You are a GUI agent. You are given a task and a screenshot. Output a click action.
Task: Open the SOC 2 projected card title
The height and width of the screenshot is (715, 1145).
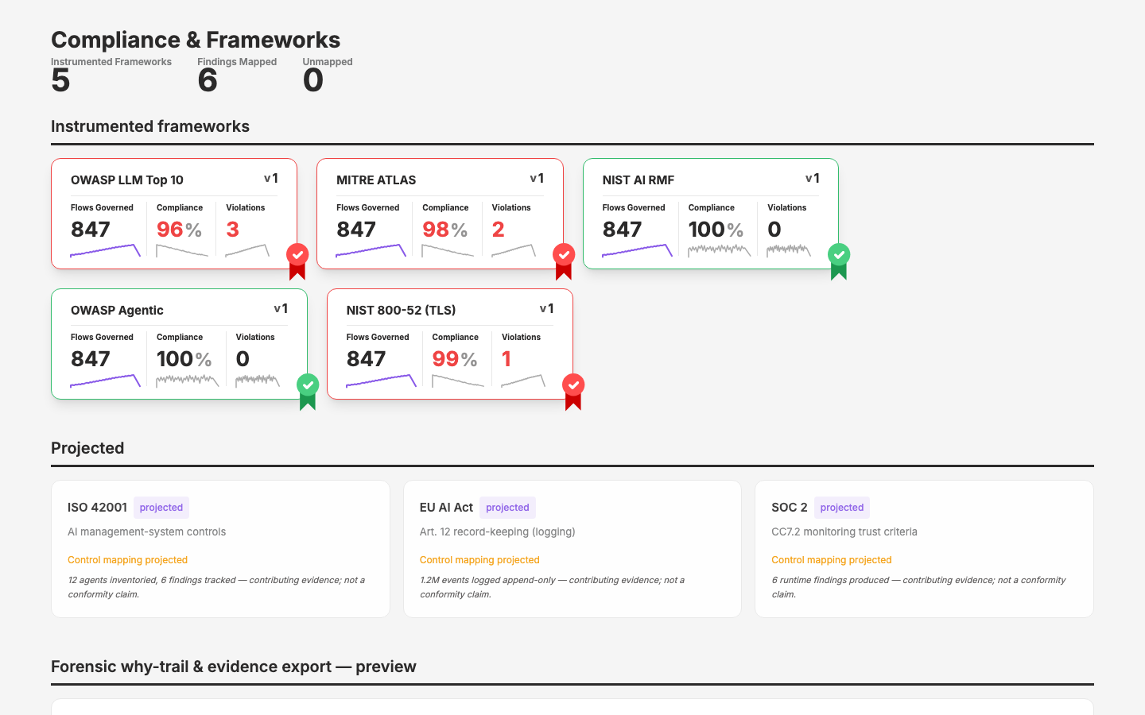[790, 508]
